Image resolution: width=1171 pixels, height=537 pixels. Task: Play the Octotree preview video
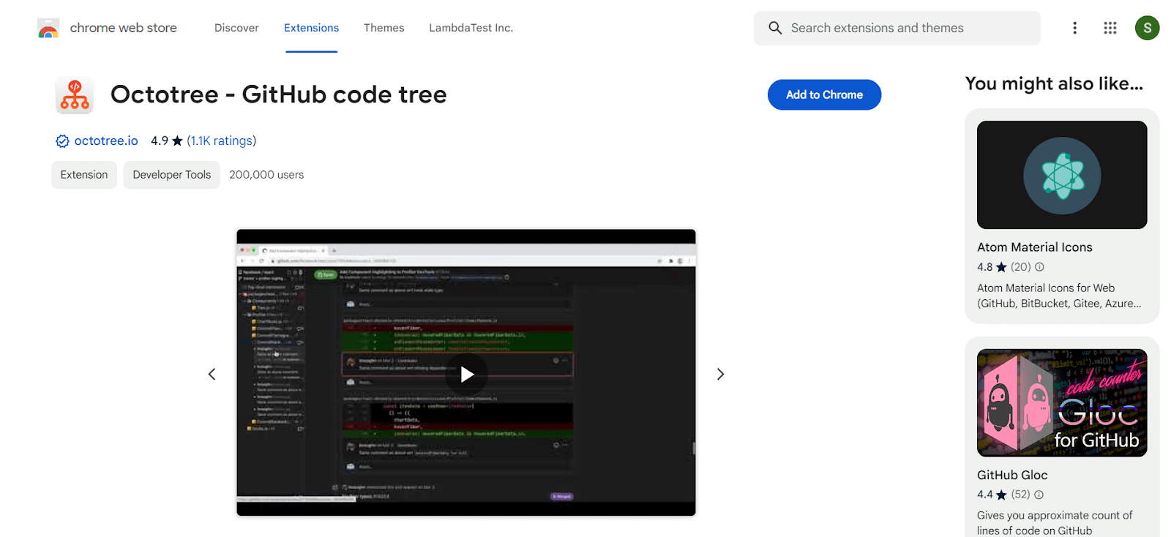(x=466, y=375)
